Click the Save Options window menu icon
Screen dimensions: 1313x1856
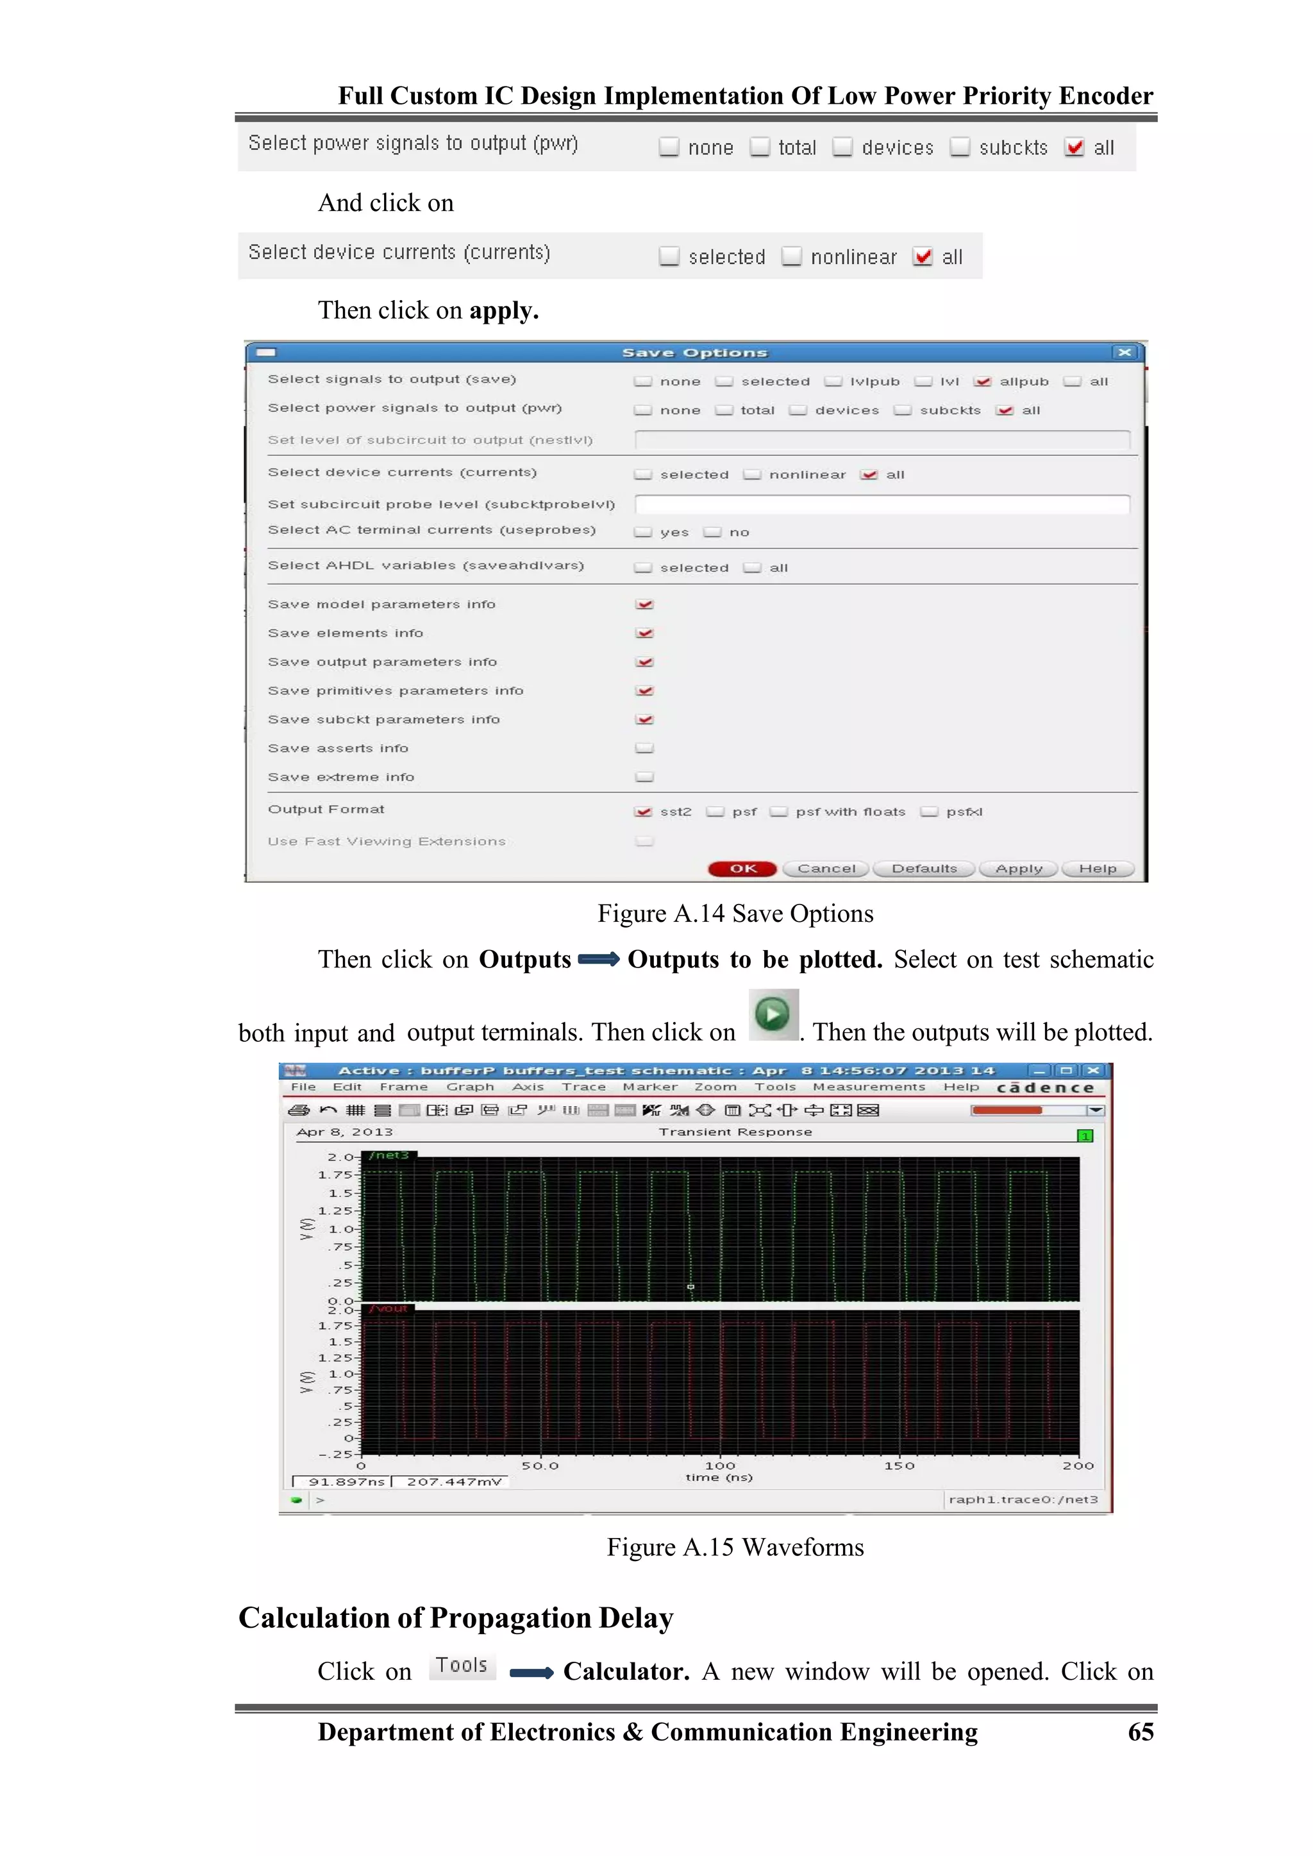tap(266, 353)
